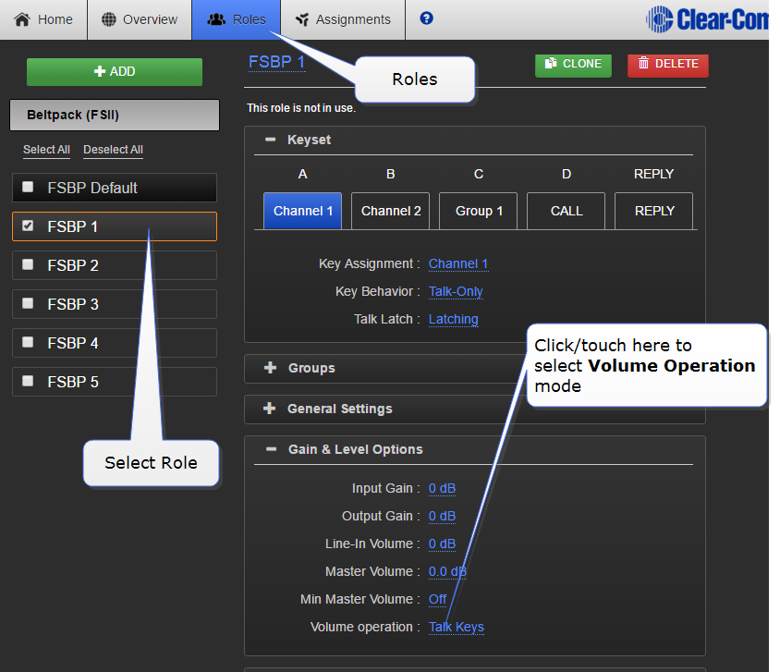Change the Master Volume 0.0 dB value

pos(447,571)
